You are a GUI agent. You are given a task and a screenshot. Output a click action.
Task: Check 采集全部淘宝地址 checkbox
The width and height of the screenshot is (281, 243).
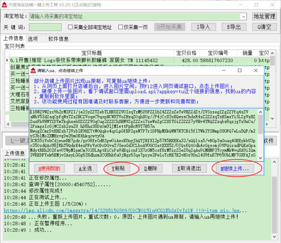click(70, 27)
